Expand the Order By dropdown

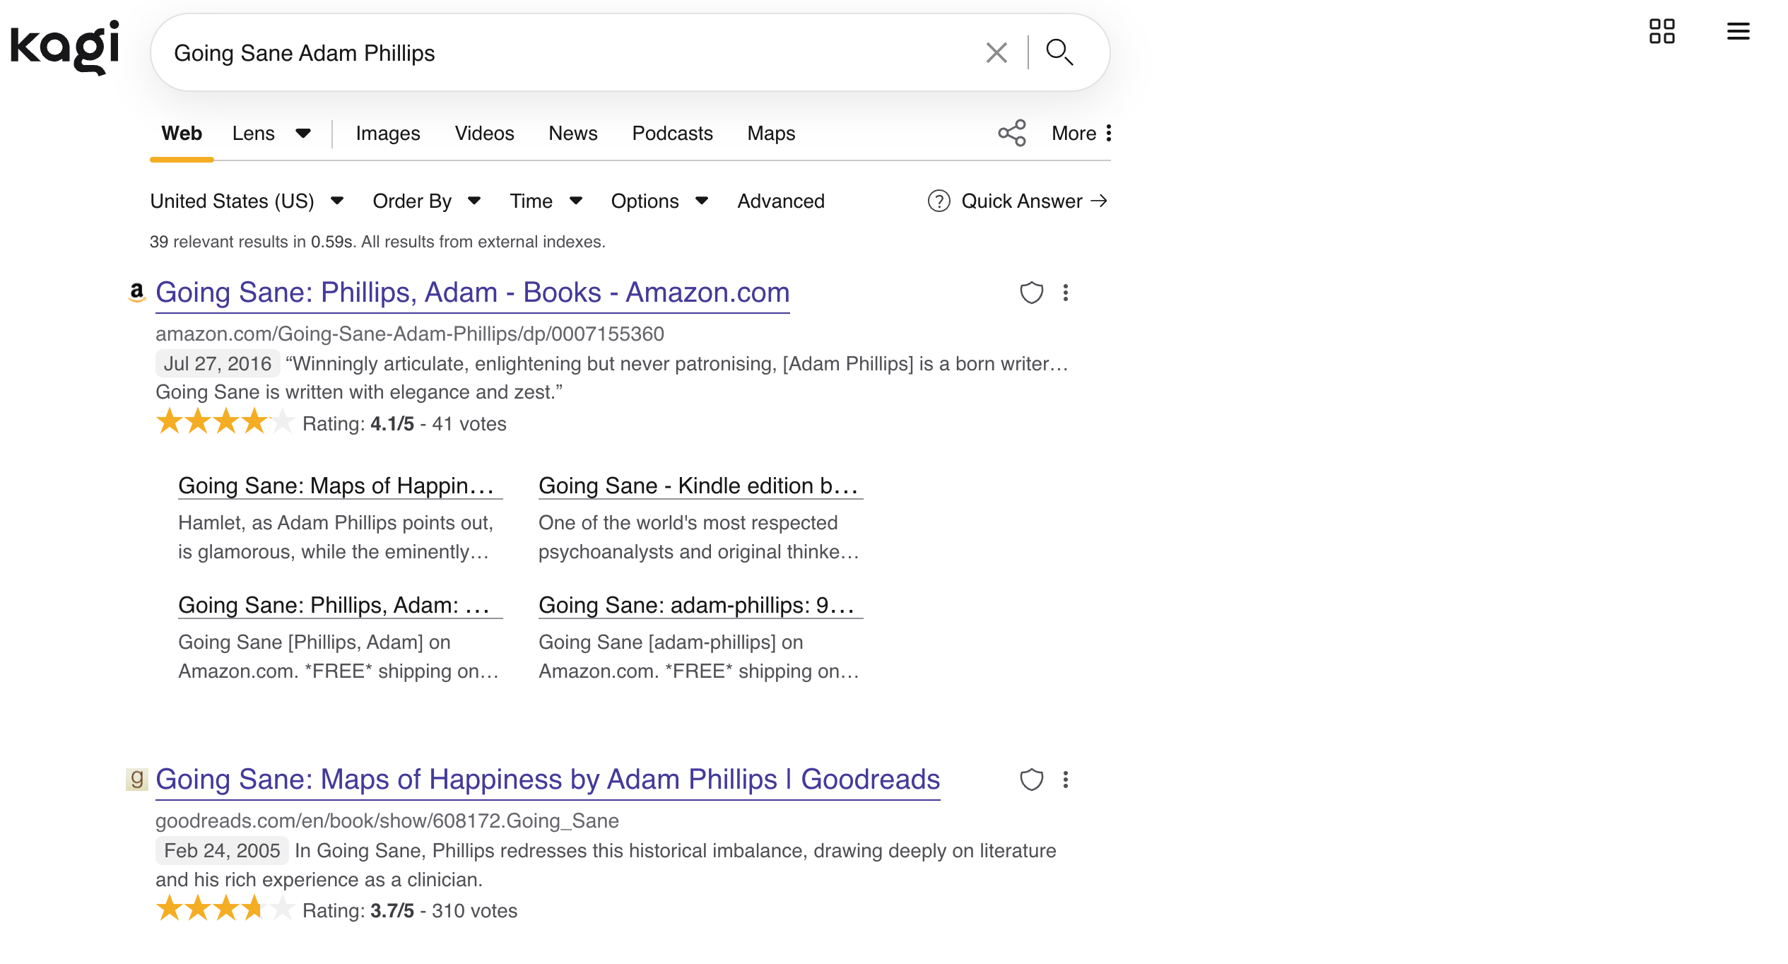click(426, 201)
